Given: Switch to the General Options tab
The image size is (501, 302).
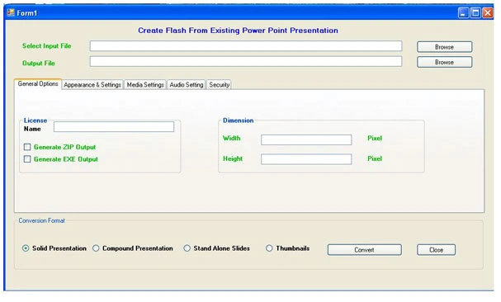Looking at the screenshot, I should [38, 83].
